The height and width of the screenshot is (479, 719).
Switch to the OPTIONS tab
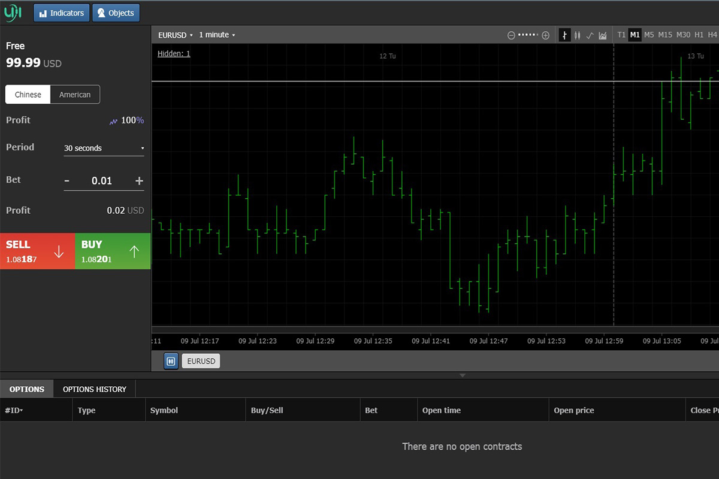pos(27,389)
